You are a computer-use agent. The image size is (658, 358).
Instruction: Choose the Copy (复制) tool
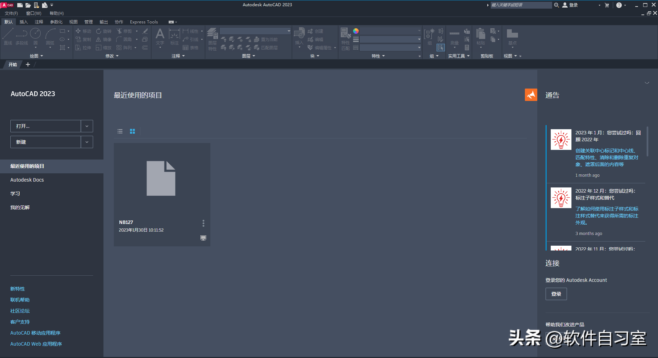[x=83, y=39]
